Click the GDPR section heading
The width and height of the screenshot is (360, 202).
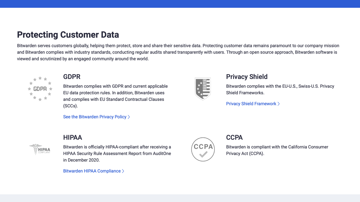(x=72, y=77)
